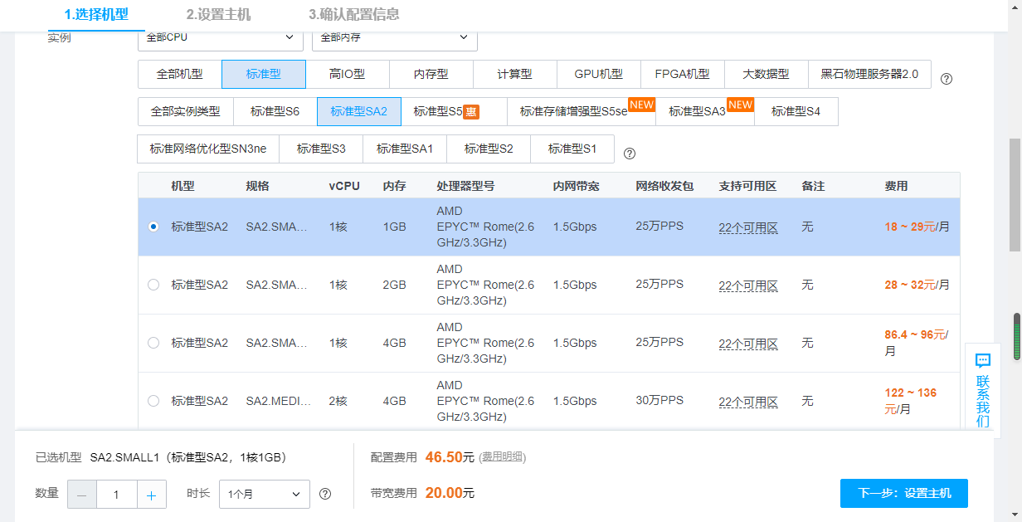The image size is (1022, 522).
Task: Open 22个可用区 link in 1核 4GB row
Action: coord(748,344)
